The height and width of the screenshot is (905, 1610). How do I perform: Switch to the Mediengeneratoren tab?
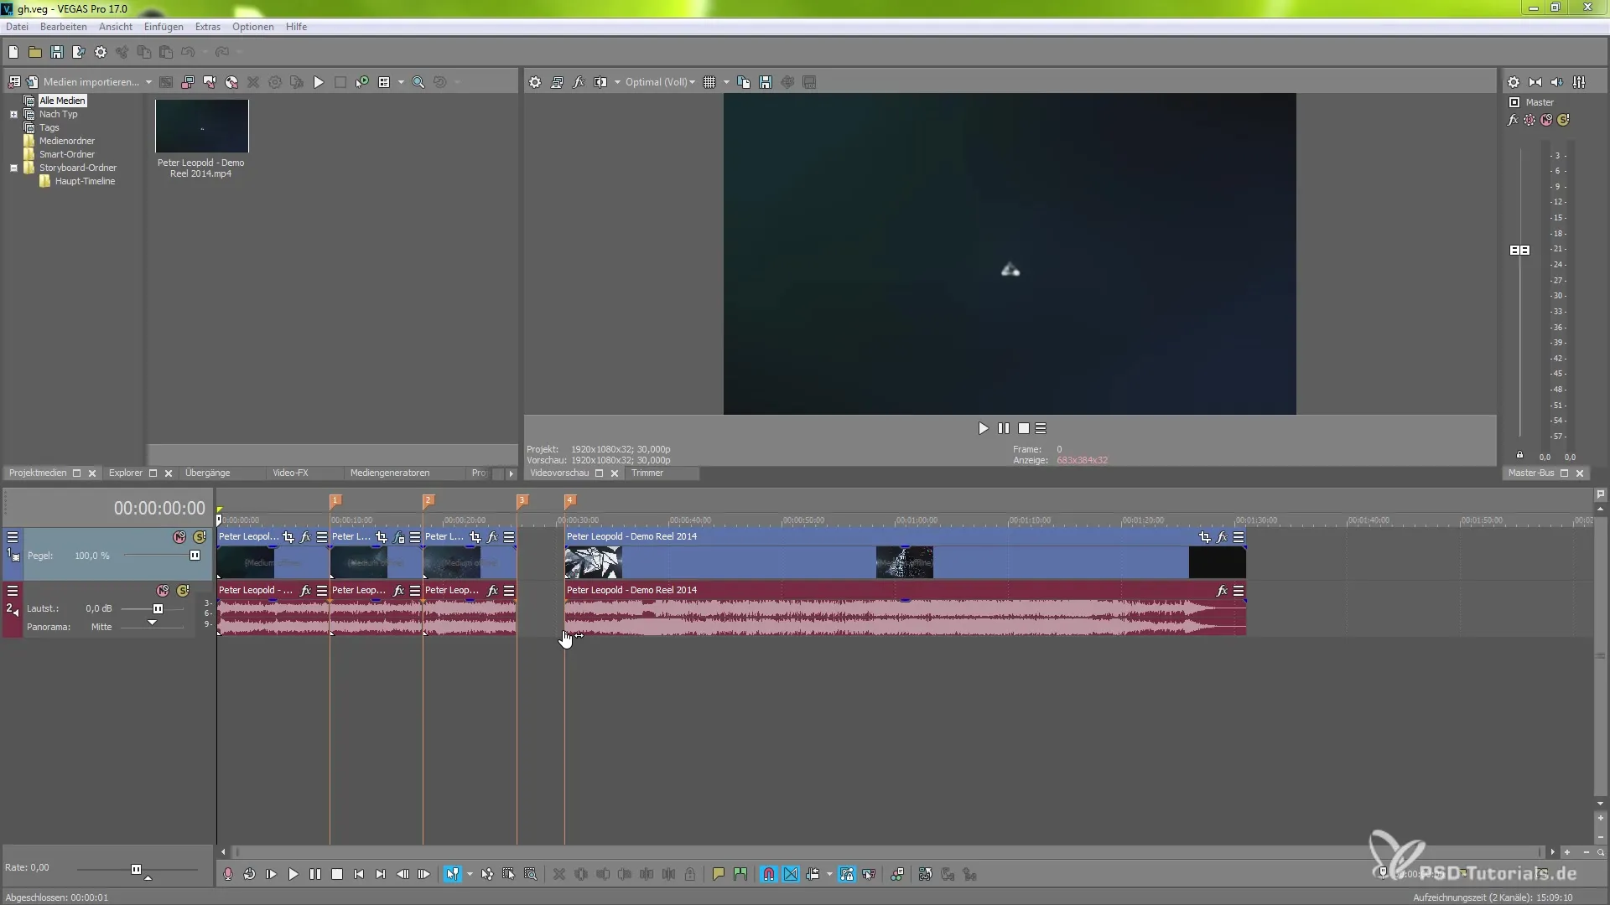pos(390,473)
